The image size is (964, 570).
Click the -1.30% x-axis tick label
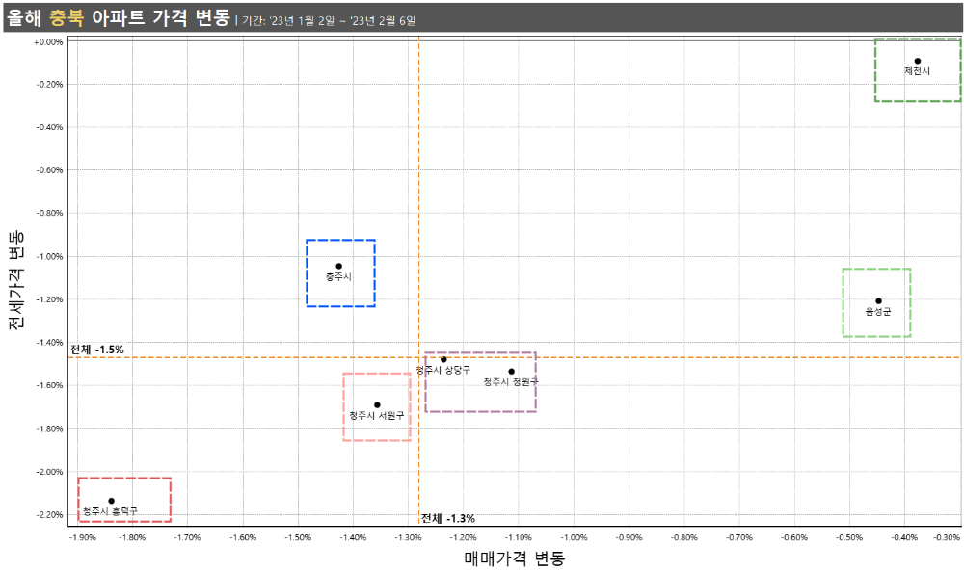tap(408, 537)
